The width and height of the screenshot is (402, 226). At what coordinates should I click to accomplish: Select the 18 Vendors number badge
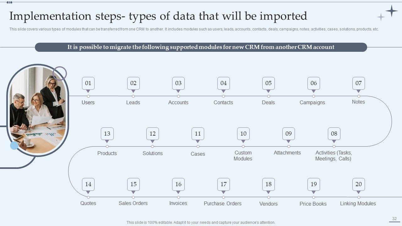tap(269, 184)
